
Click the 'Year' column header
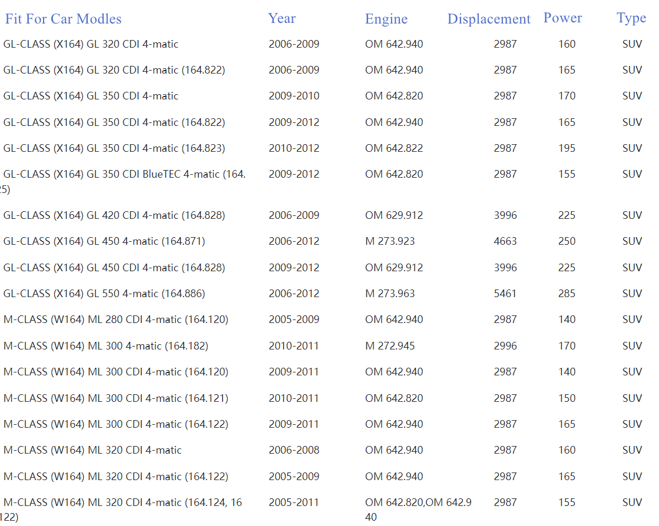pyautogui.click(x=282, y=18)
